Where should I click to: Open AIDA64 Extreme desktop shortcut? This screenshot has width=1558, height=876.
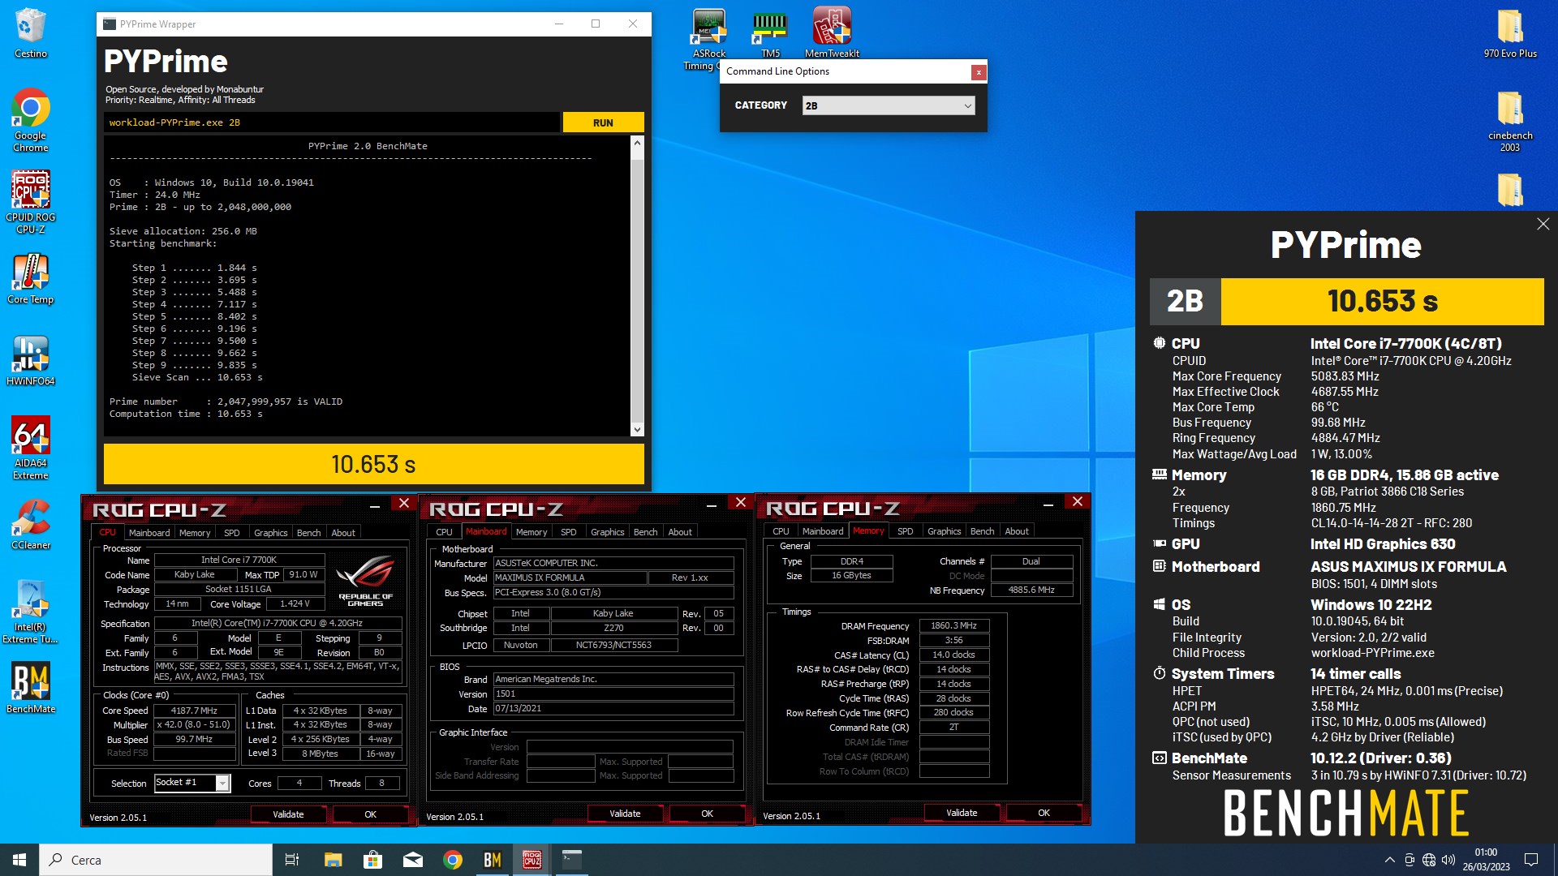(31, 448)
